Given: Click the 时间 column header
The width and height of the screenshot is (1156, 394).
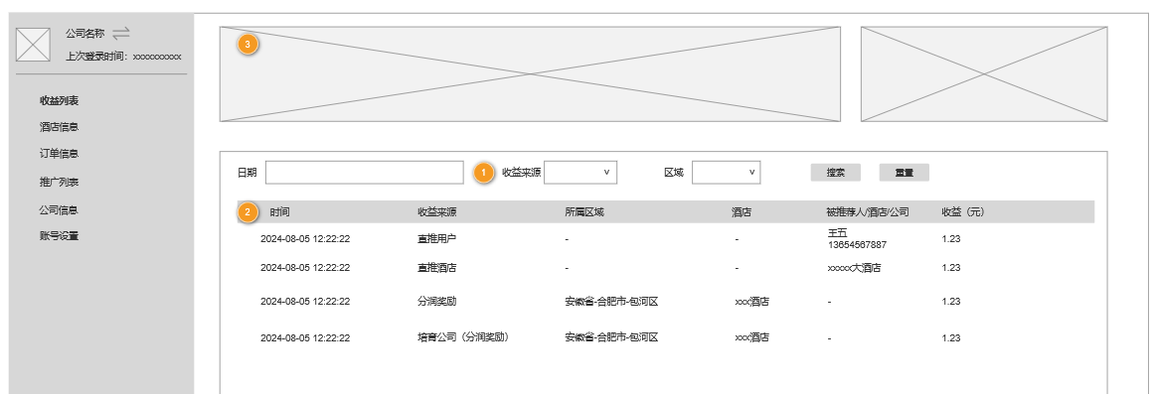Looking at the screenshot, I should [x=279, y=212].
